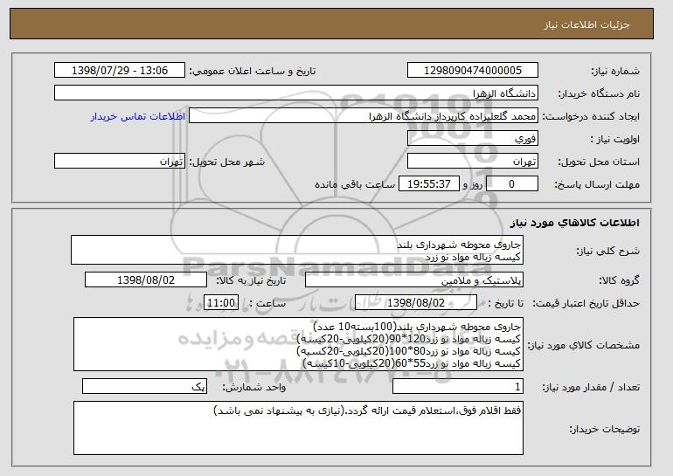Click the buyer organization field دانشگاه الزهرا
Viewport: 673px width, 476px height.
pos(296,93)
